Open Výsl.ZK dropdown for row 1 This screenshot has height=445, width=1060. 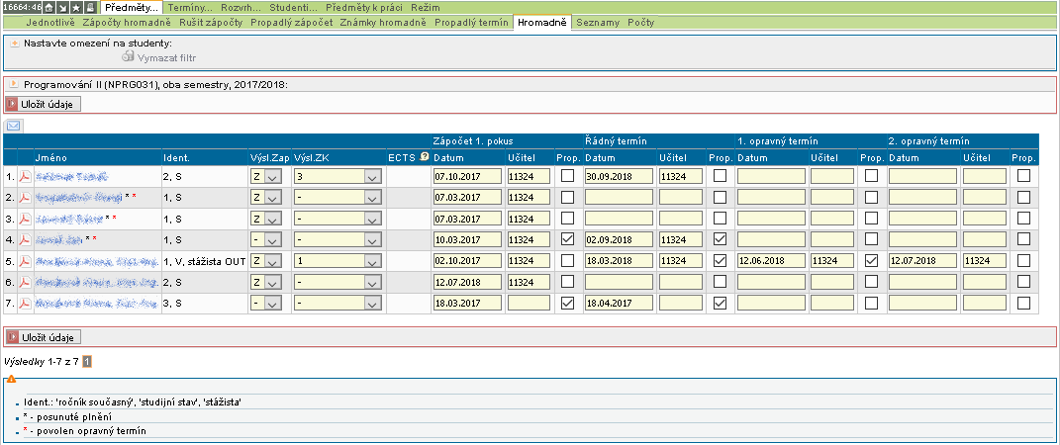(x=337, y=176)
